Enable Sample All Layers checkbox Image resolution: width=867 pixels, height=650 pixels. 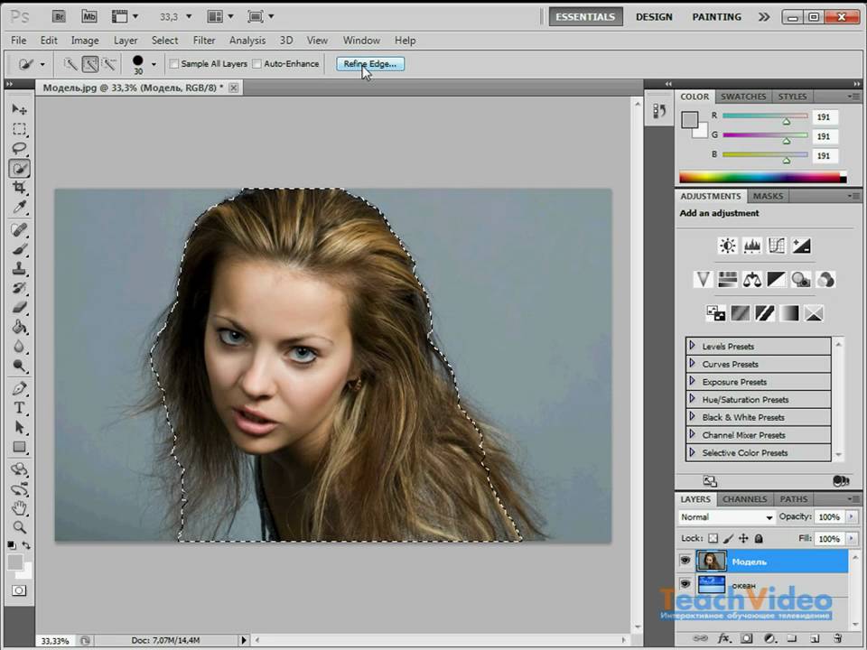coord(175,64)
